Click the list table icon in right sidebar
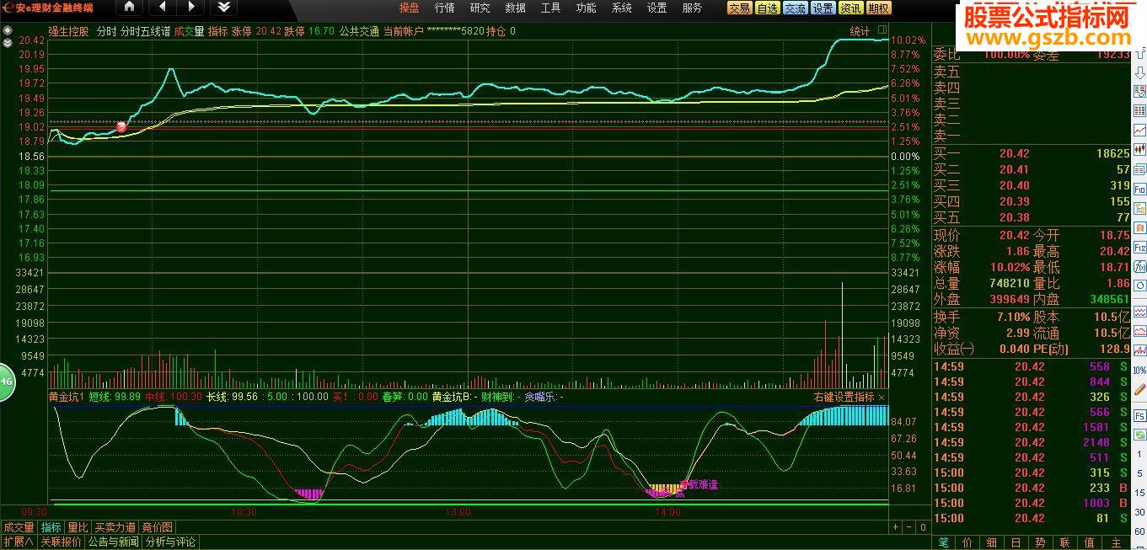 pos(1139,110)
